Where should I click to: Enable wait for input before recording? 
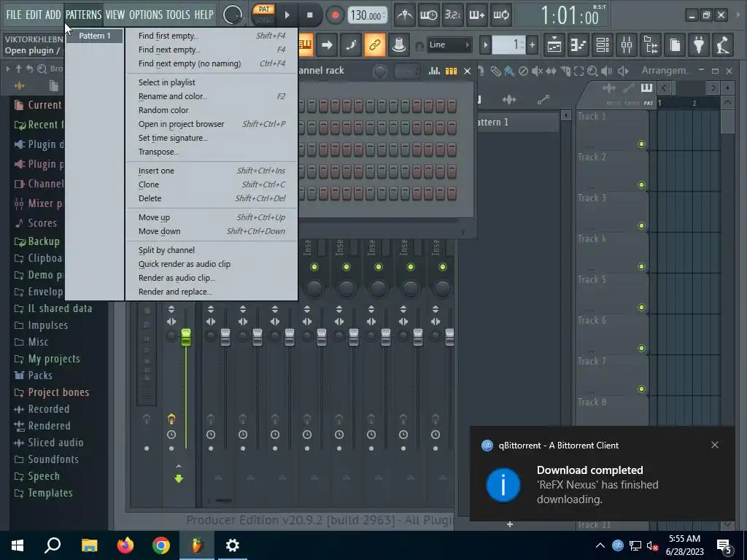(428, 15)
